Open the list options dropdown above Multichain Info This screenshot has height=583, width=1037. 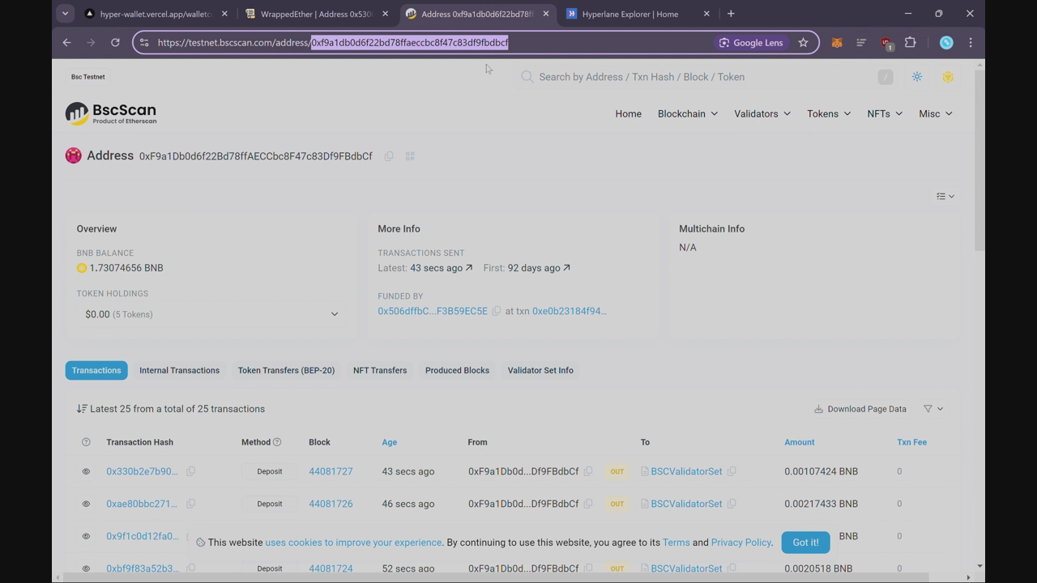tap(945, 196)
